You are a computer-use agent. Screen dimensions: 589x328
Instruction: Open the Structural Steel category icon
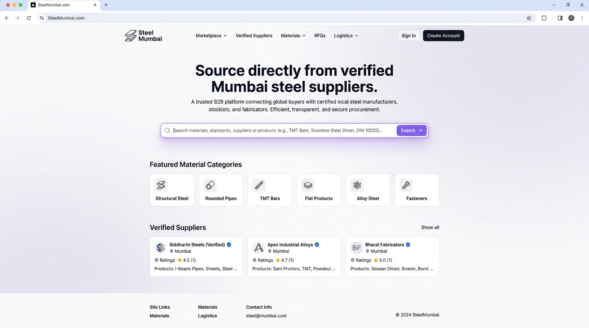coord(161,185)
